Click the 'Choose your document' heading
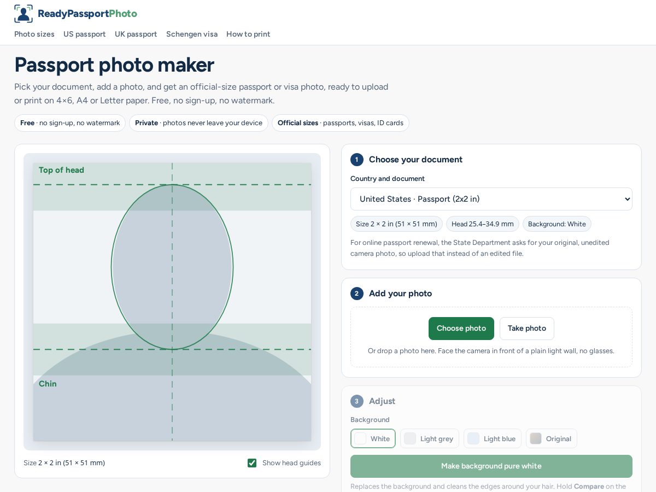The width and height of the screenshot is (656, 492). (x=415, y=160)
